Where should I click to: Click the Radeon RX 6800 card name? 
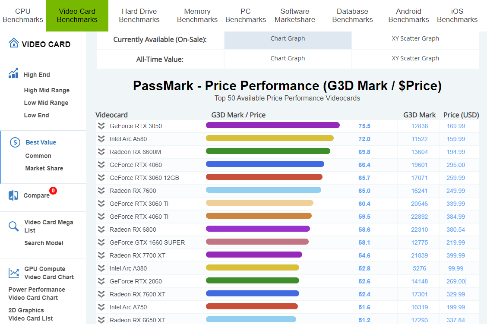133,230
